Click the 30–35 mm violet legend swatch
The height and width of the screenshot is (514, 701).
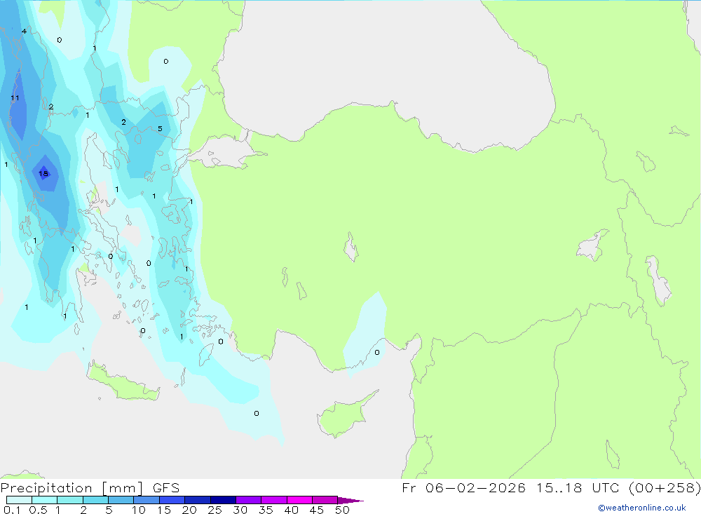248,500
